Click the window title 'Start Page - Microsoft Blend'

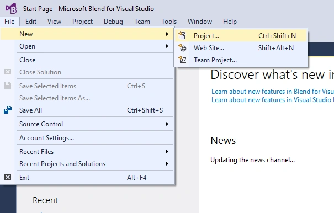point(88,9)
